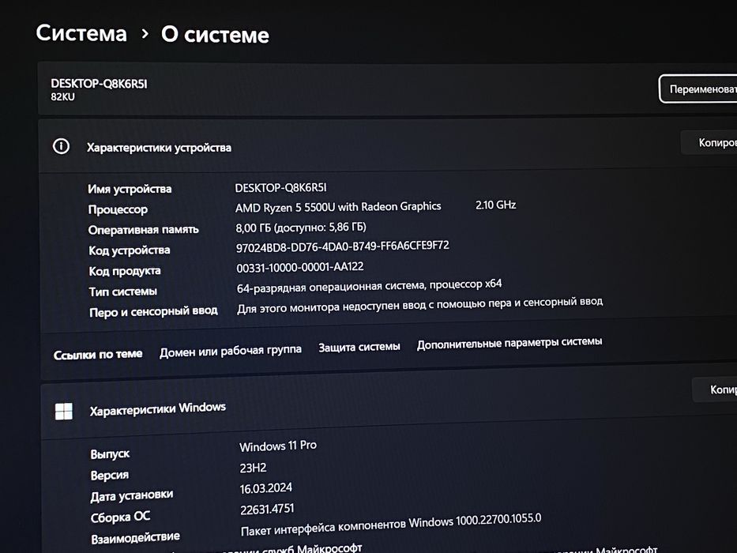Click the Windows 11 Pro value
Screen dimensions: 737x553
278,446
